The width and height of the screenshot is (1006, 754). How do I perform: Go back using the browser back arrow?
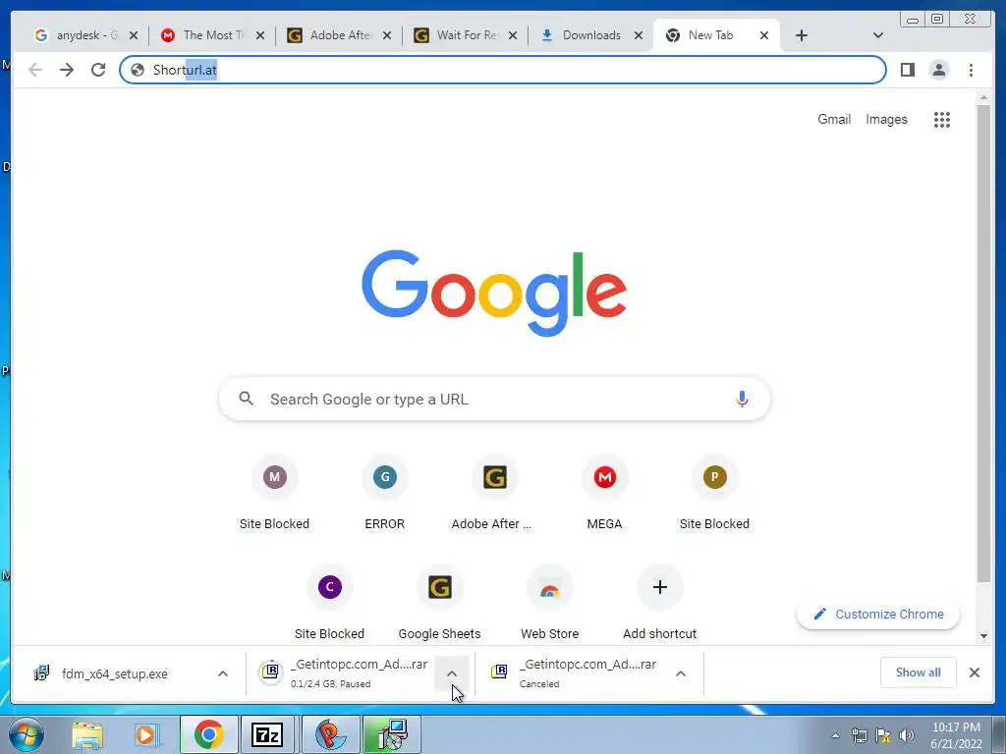(x=35, y=70)
